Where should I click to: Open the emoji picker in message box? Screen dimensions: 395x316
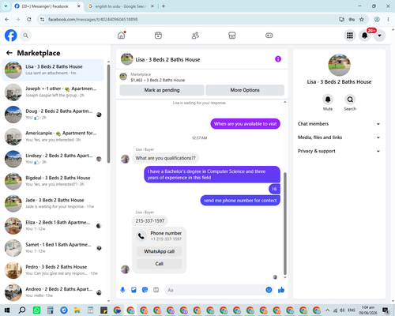click(x=269, y=290)
